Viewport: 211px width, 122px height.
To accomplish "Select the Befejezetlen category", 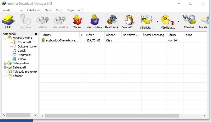I will coord(21,63).
